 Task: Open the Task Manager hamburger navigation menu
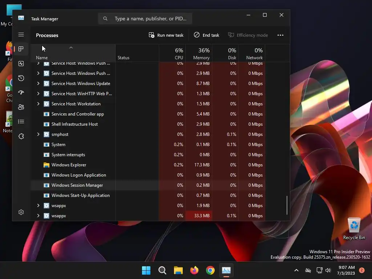point(21,35)
